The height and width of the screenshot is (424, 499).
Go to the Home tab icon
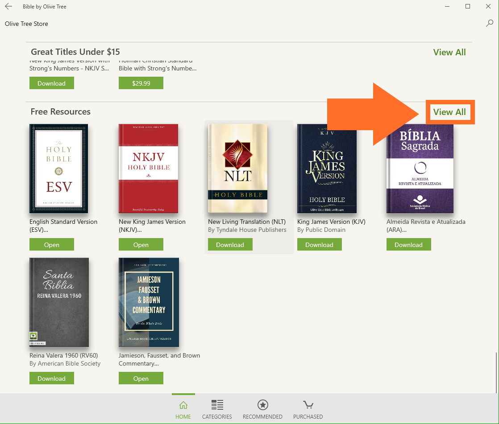[x=183, y=405]
